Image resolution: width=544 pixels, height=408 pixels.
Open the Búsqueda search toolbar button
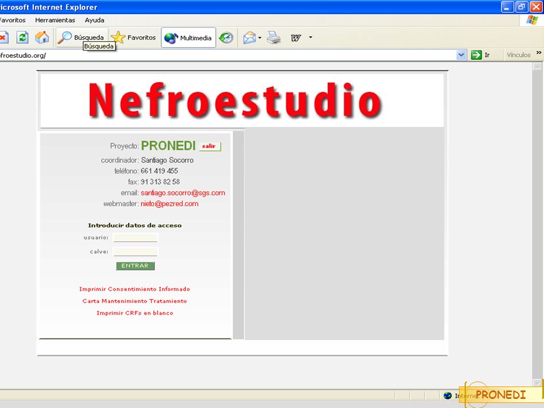[82, 37]
